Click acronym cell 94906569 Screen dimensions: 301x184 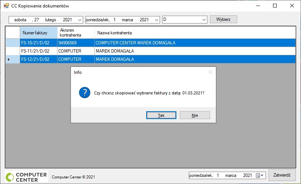[x=76, y=43]
